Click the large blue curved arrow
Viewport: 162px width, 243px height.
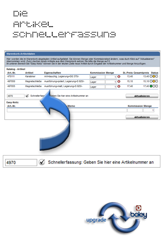55,121
